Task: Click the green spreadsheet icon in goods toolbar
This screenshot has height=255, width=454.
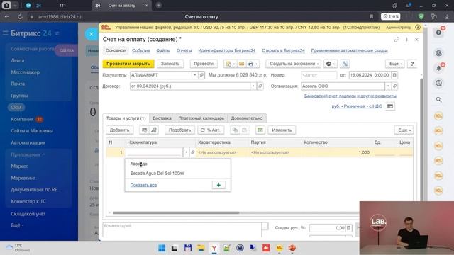Action: tap(260, 130)
